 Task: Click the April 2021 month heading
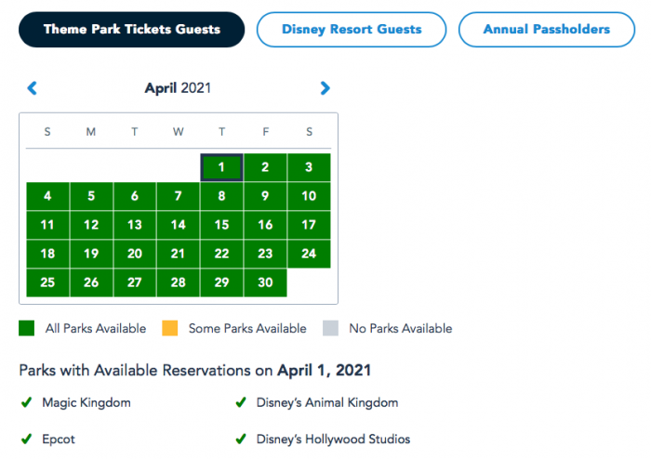(x=178, y=88)
